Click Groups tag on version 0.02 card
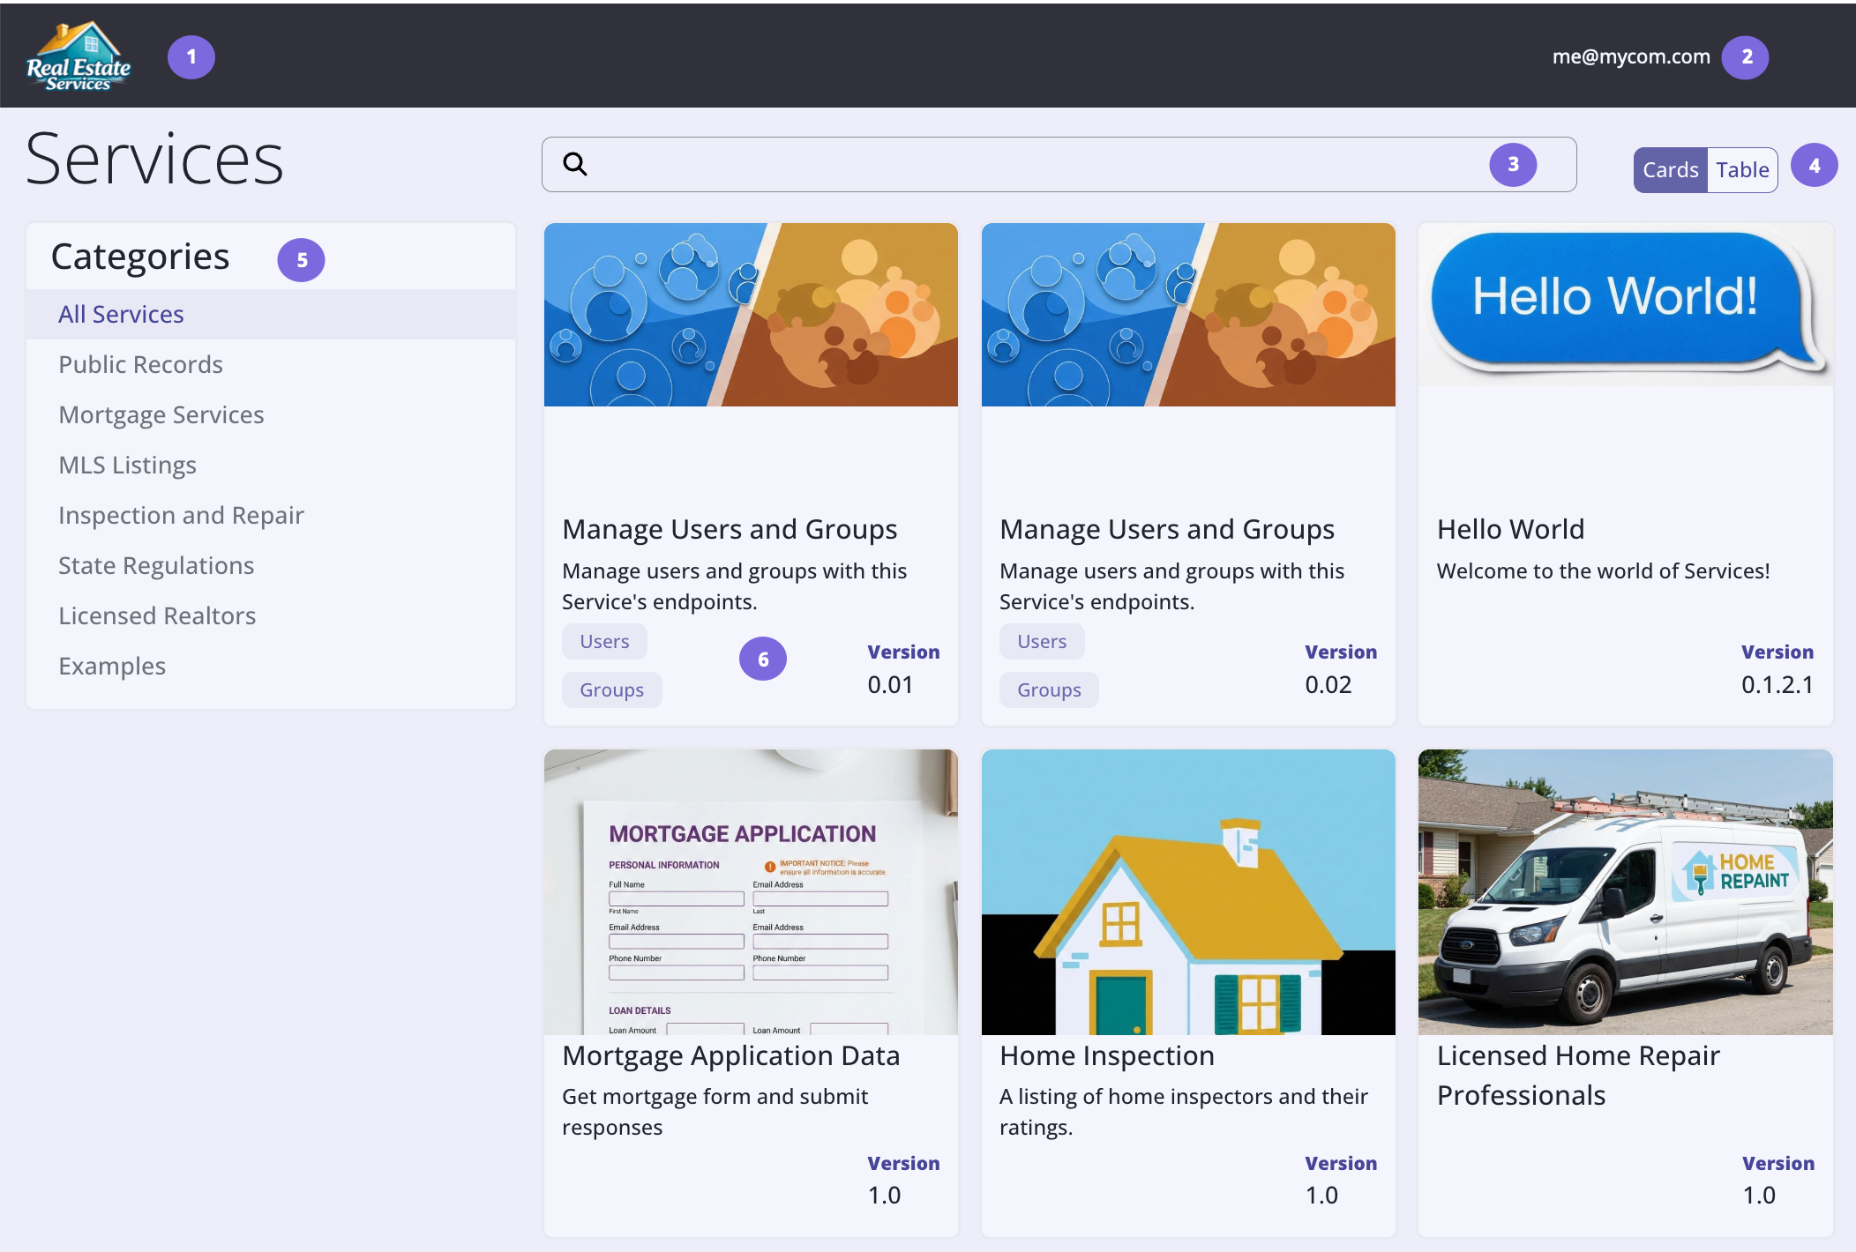This screenshot has width=1856, height=1252. (1049, 690)
